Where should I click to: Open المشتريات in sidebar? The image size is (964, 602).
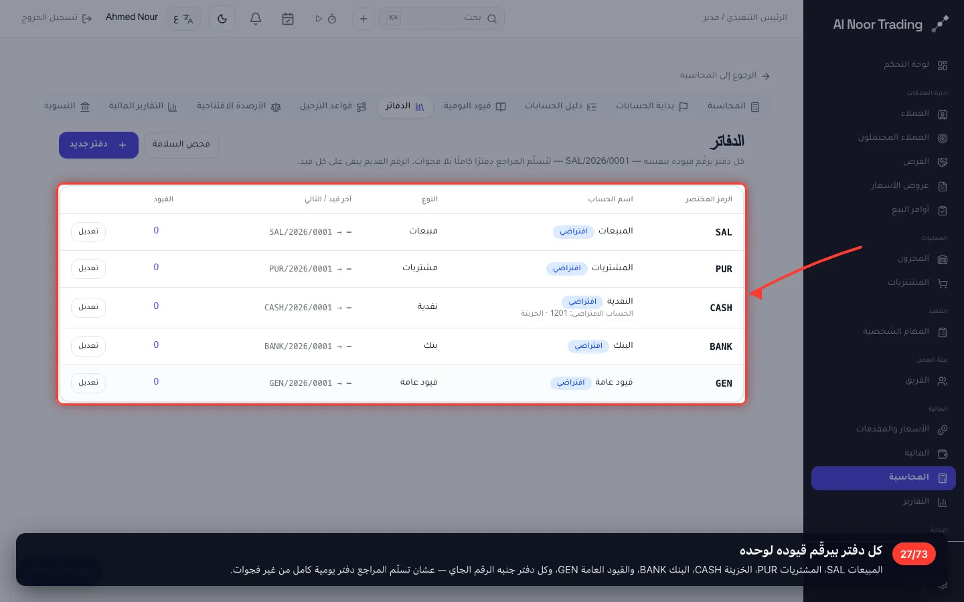(884, 283)
